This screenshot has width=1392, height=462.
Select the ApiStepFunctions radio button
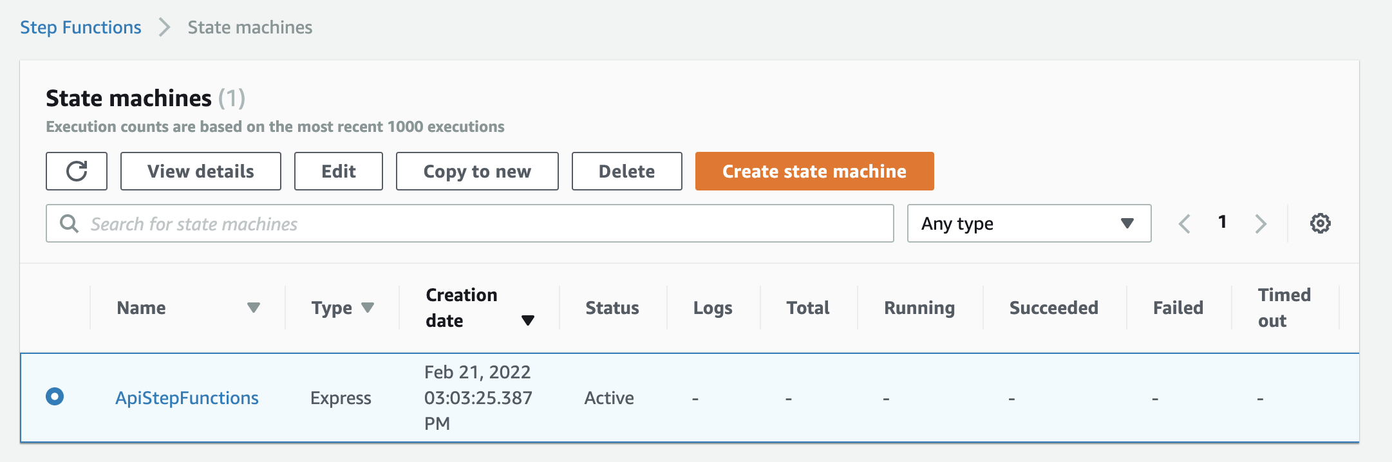55,396
